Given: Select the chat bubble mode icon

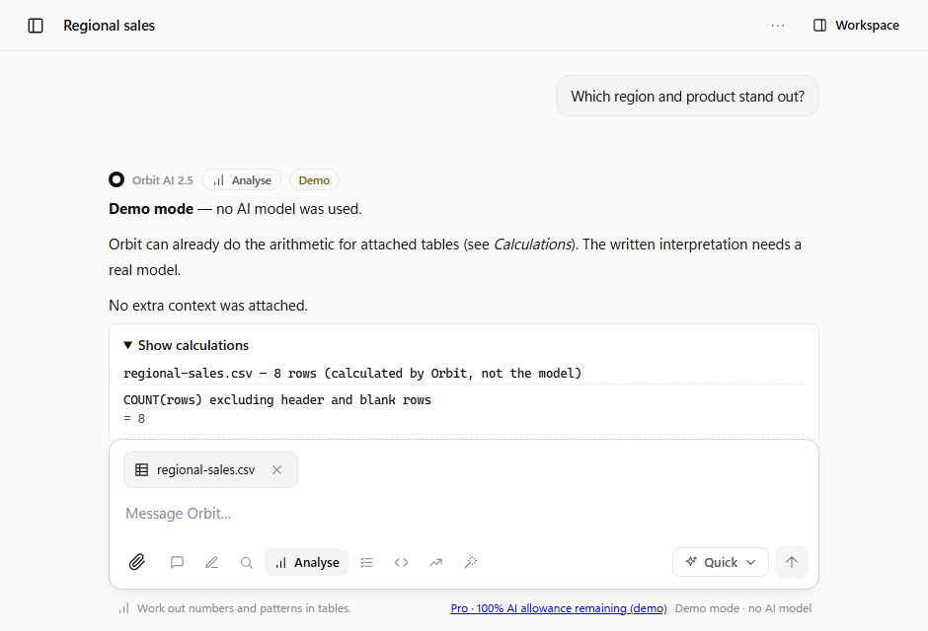Looking at the screenshot, I should tap(177, 562).
